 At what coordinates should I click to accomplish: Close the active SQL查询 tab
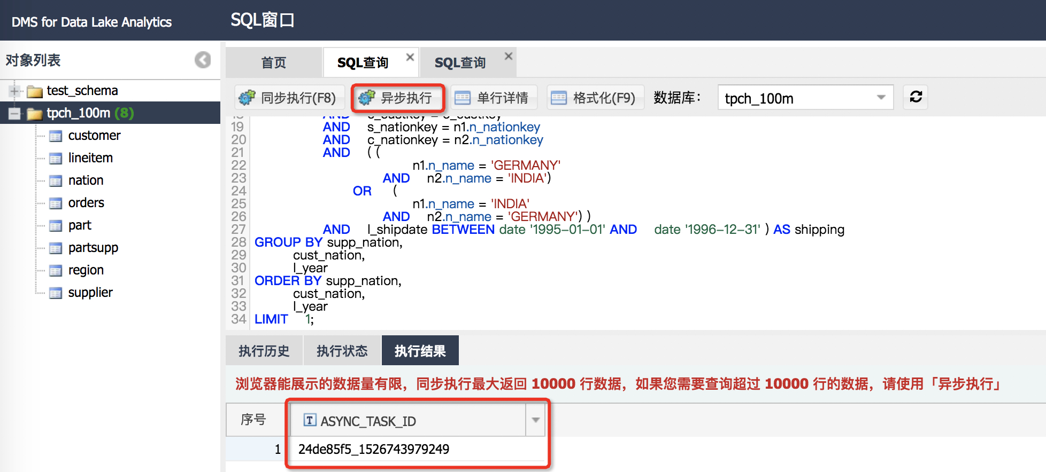[x=410, y=57]
